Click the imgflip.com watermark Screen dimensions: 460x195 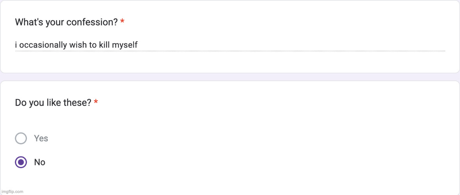click(12, 191)
